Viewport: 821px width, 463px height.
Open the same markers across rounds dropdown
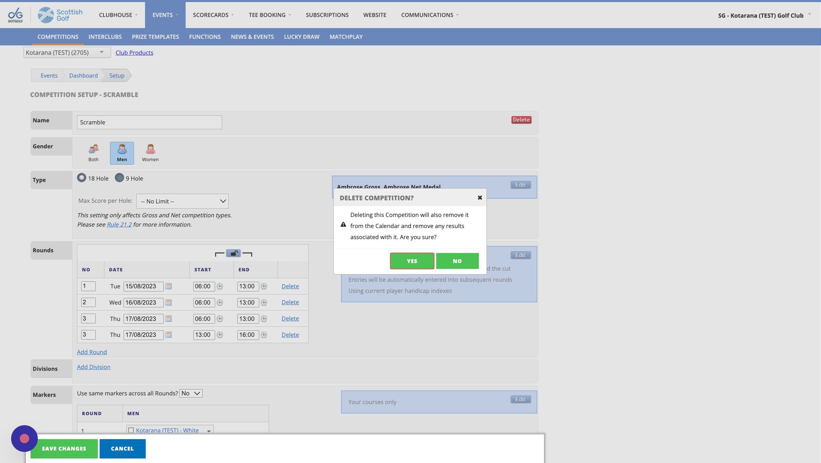click(191, 393)
